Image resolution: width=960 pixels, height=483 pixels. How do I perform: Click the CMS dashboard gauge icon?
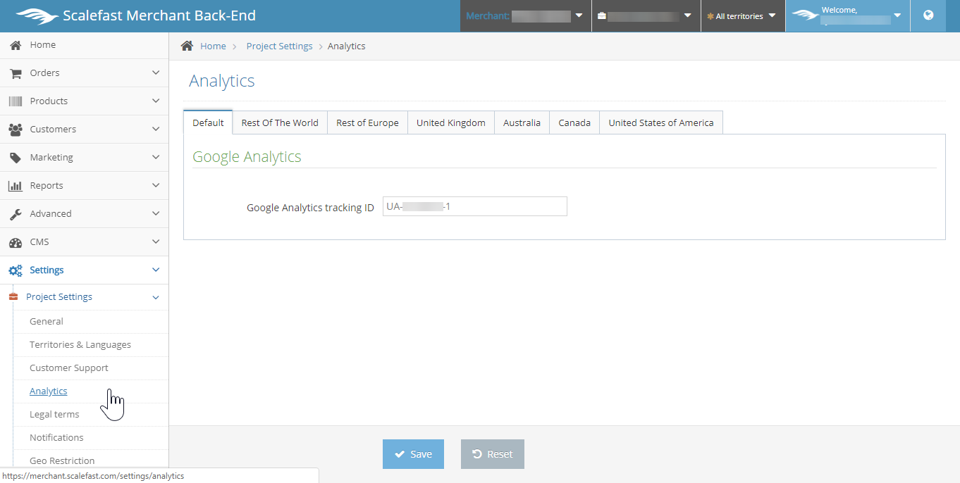(x=15, y=242)
